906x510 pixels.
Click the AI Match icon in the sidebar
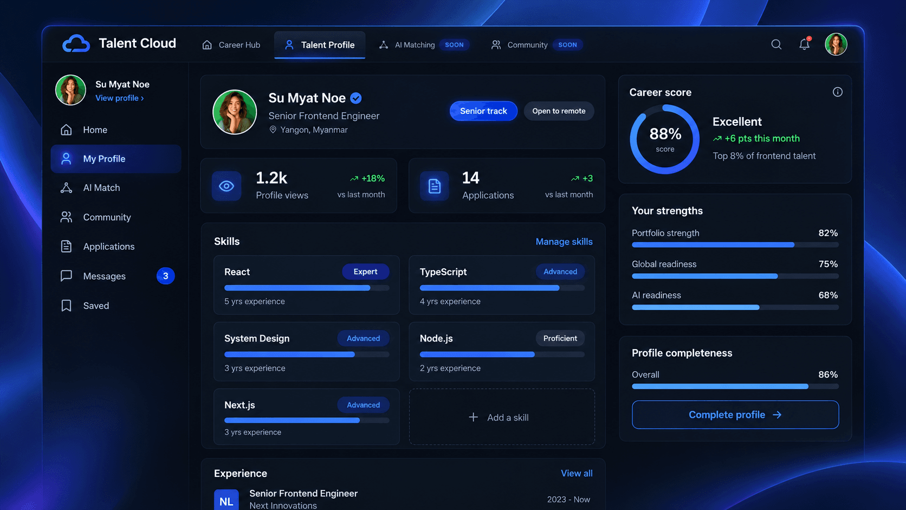[x=66, y=188]
